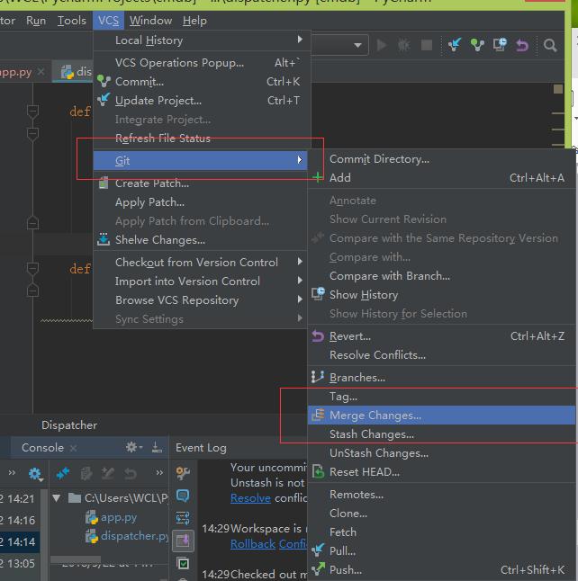Screen dimensions: 578x581
Task: Open the Git submenu entry
Action: click(x=201, y=160)
